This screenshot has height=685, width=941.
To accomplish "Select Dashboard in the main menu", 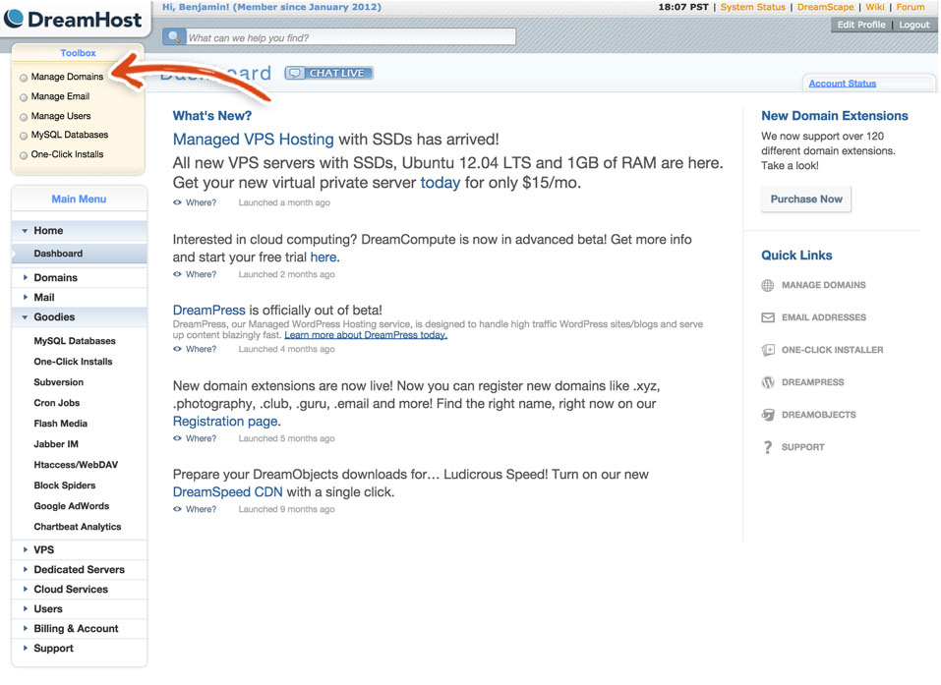I will pos(80,254).
